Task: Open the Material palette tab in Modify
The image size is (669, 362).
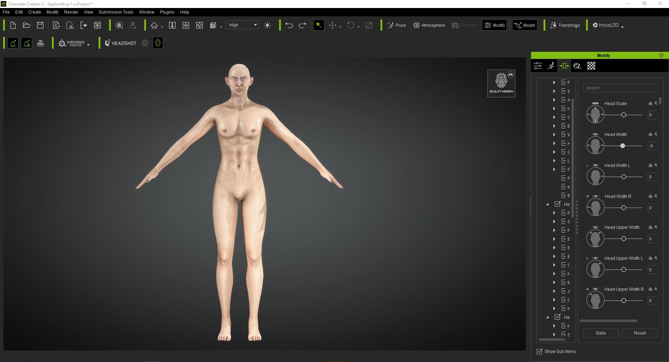Action: (577, 66)
